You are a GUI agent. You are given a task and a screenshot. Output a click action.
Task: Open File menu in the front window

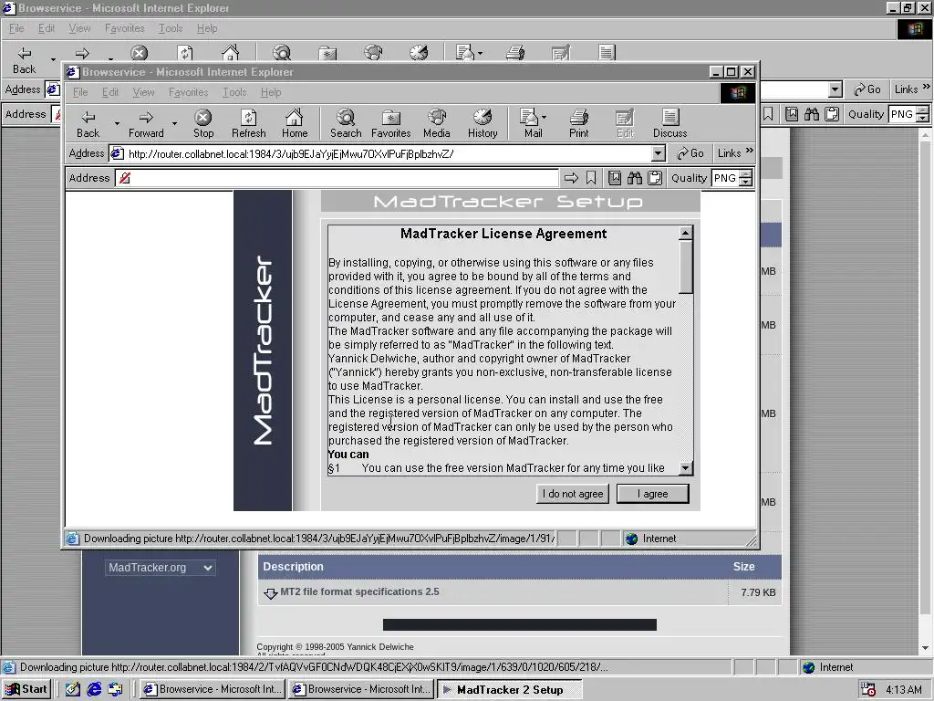(80, 92)
